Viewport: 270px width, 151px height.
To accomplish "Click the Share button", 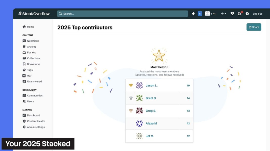I will point(254,27).
